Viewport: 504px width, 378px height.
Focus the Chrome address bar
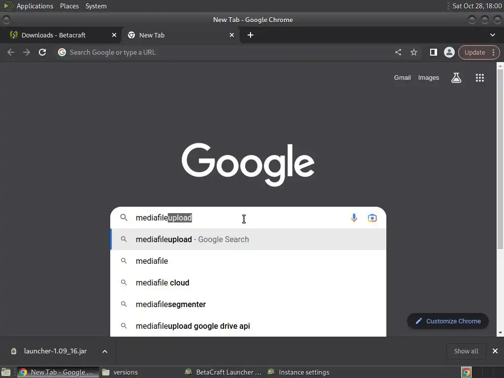tap(225, 52)
